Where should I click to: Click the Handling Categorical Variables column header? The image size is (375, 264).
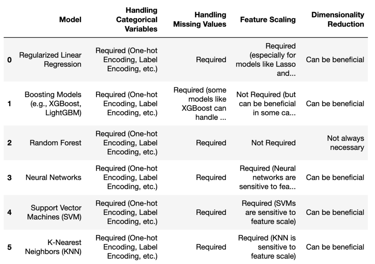coord(136,19)
